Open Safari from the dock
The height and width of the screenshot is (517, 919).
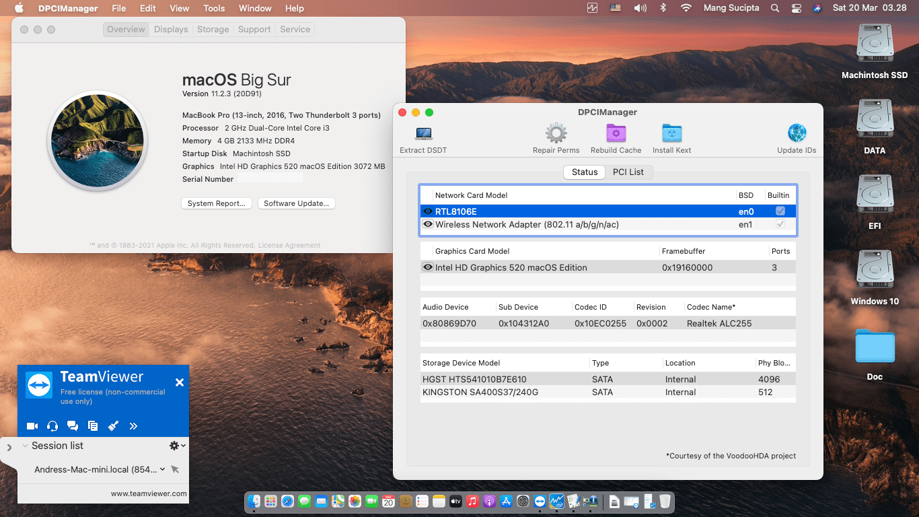click(288, 502)
